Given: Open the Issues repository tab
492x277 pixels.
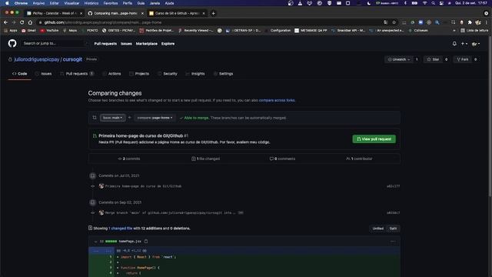Looking at the screenshot, I should (43, 74).
